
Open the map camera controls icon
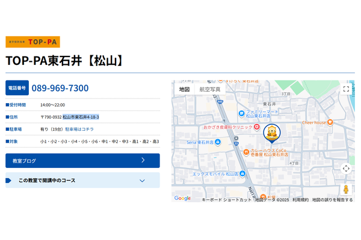[x=346, y=169]
